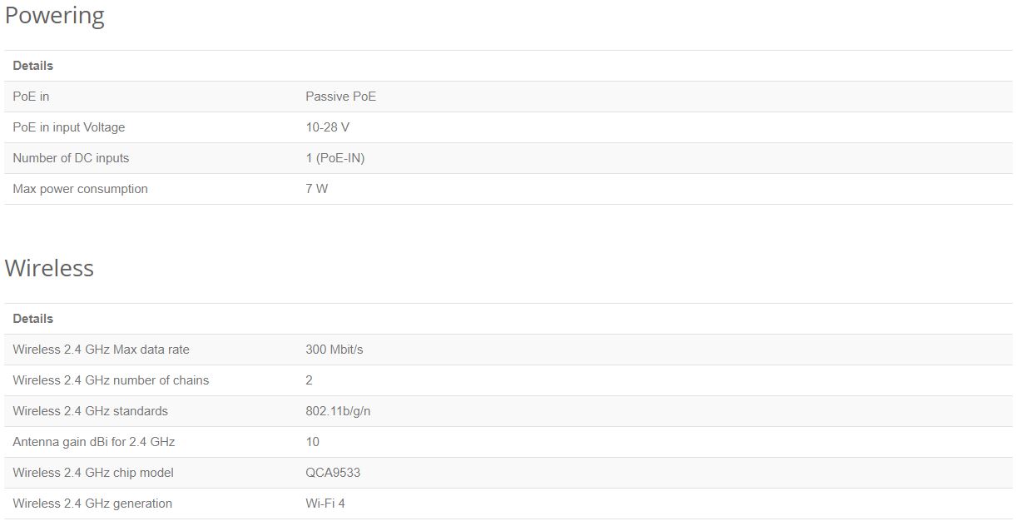Click the Passive PoE value
The width and height of the screenshot is (1016, 521).
[340, 97]
